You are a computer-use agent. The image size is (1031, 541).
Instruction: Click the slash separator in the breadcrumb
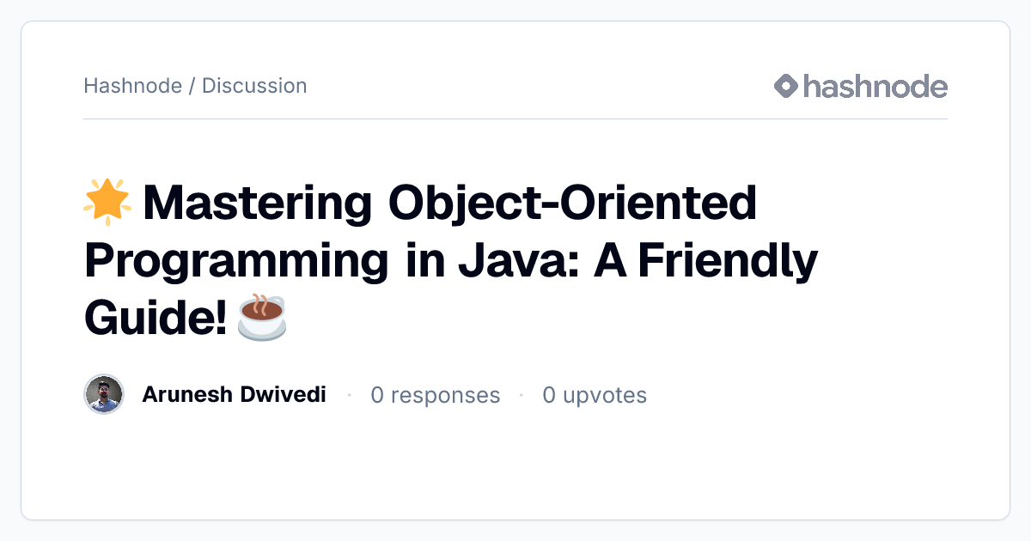[x=192, y=86]
